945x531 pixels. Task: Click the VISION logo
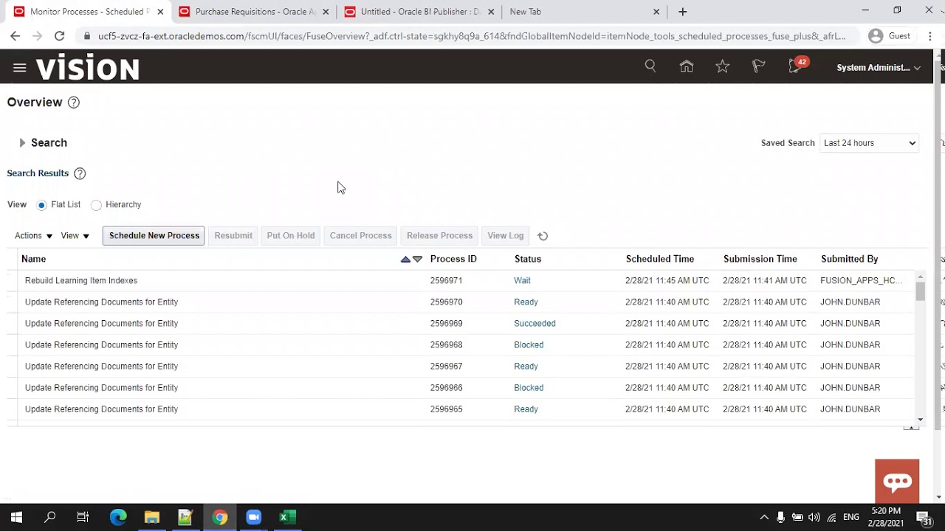click(x=88, y=69)
